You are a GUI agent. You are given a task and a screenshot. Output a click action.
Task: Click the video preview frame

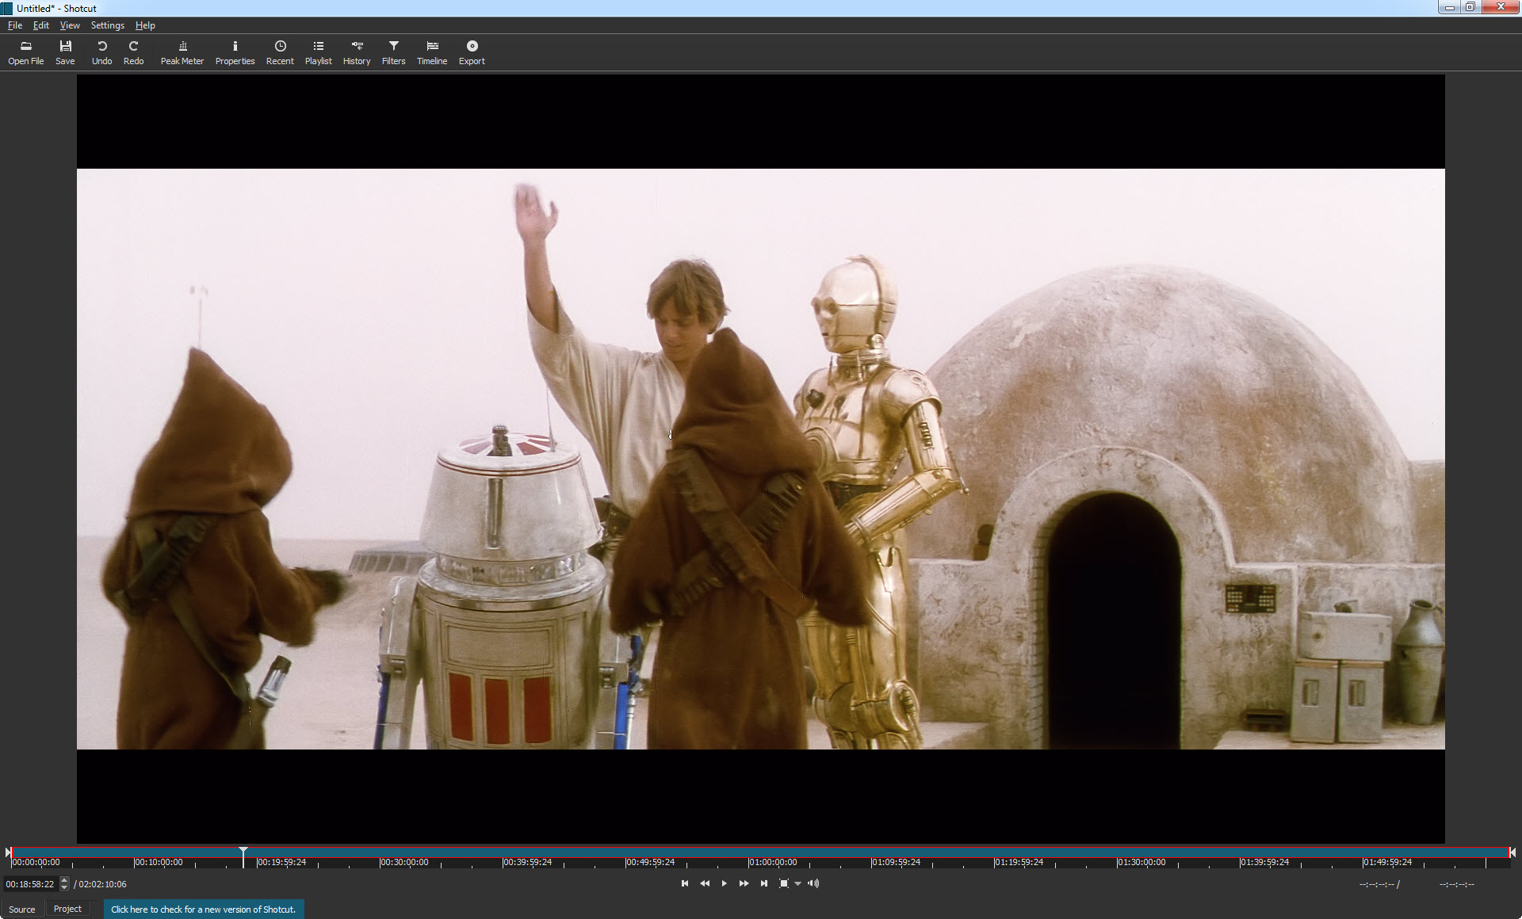[x=760, y=459]
